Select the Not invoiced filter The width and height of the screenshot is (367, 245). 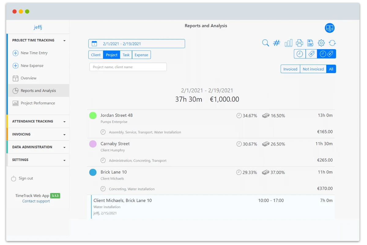tap(313, 69)
